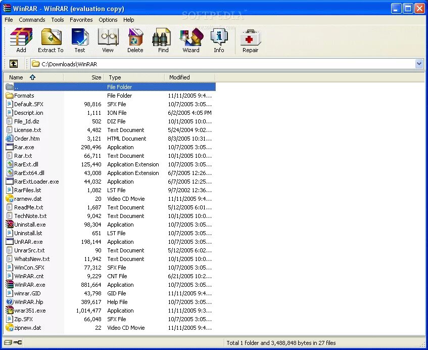Image resolution: width=428 pixels, height=350 pixels.
Task: Select the WinRAR.exe file
Action: [30, 285]
